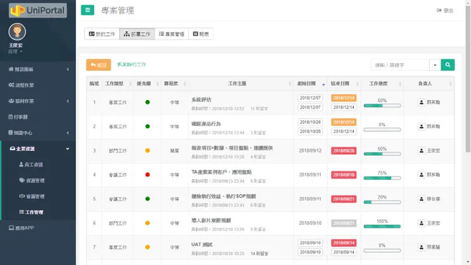Click the red 2018/09/18 end date badge
The height and width of the screenshot is (265, 471).
click(344, 175)
